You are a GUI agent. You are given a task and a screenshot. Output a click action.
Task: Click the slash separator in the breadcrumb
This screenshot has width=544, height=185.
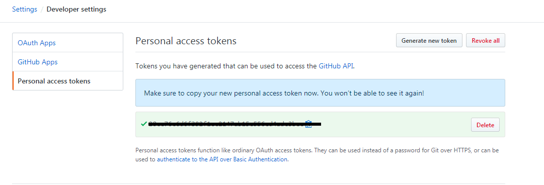[42, 10]
